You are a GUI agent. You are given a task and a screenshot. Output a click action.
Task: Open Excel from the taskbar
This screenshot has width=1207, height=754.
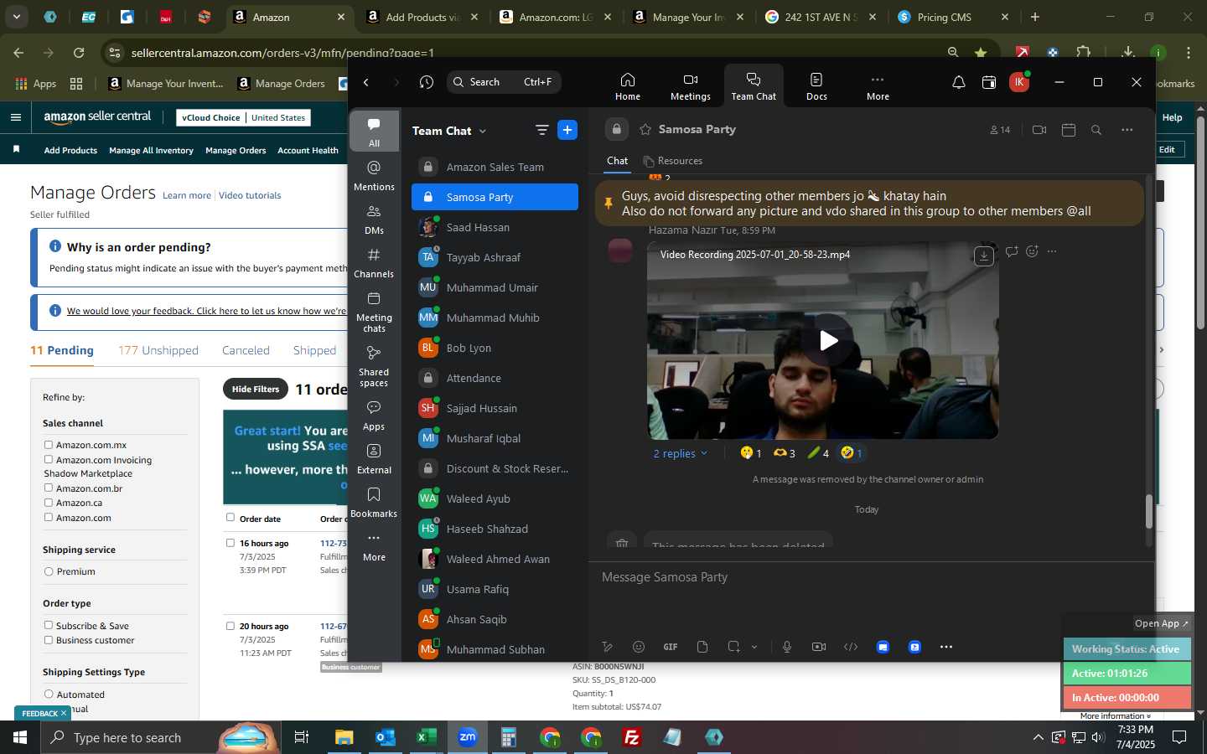tap(426, 737)
